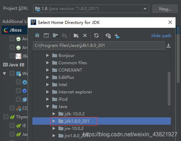The width and height of the screenshot is (181, 141).
Task: Add a JDK with the plus-cup icon
Action: 117,36
